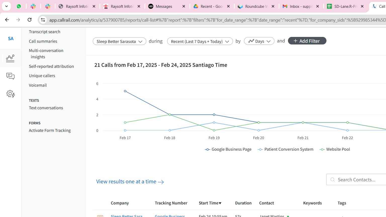Sort the table by Duration column
Screen dimensions: 386x217
click(x=243, y=203)
